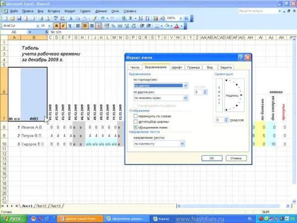This screenshot has height=223, width=297.
Task: Click the Decrease Indent icon
Action: point(142,26)
